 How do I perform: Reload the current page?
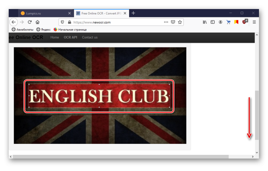click(x=30, y=22)
